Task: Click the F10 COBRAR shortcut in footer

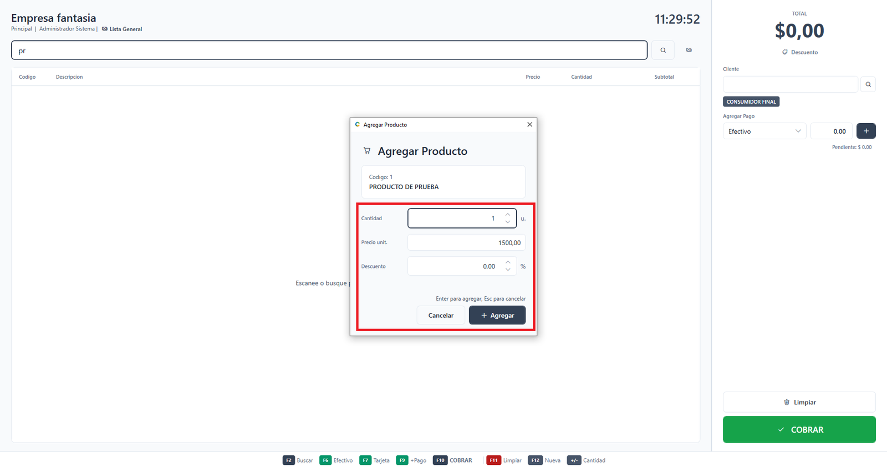Action: (453, 460)
